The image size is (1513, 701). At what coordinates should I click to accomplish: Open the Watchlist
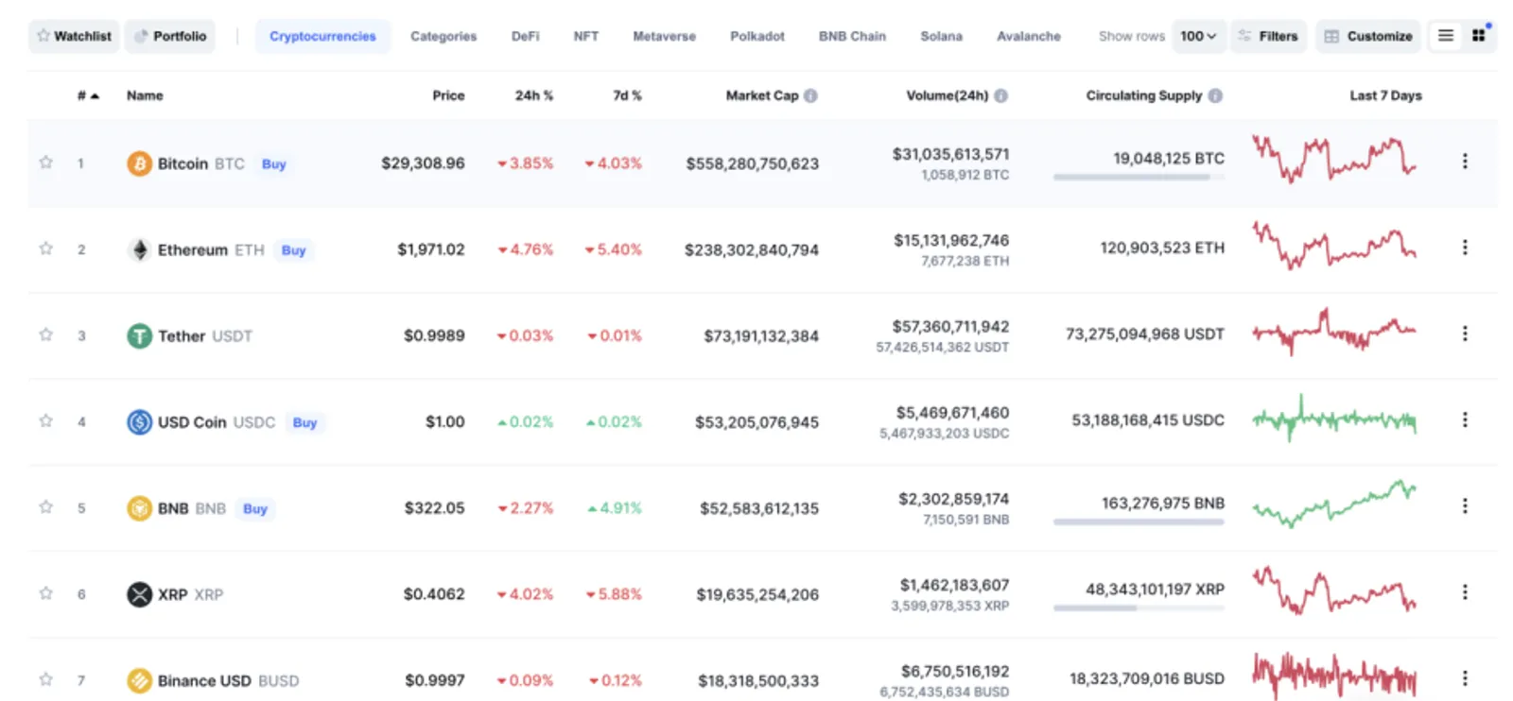click(74, 36)
